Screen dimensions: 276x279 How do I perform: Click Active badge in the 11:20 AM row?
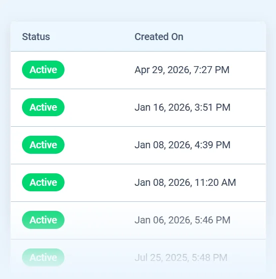click(43, 182)
